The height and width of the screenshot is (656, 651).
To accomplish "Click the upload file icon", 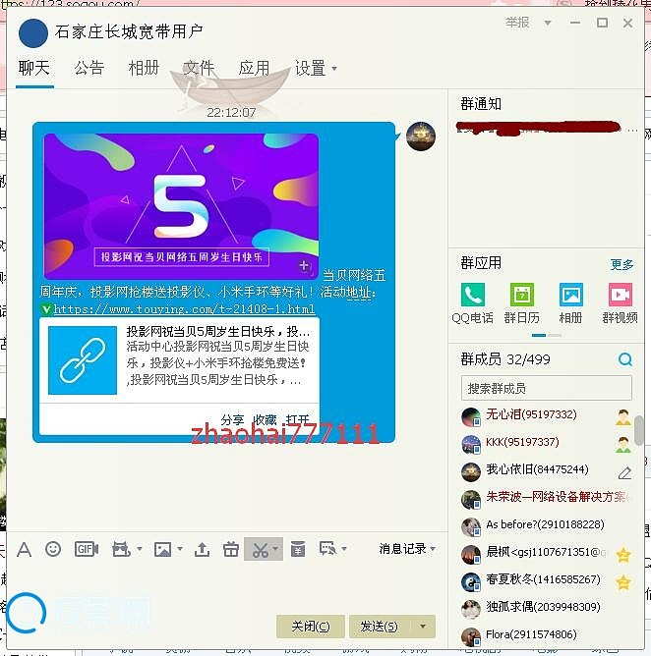I will 202,549.
